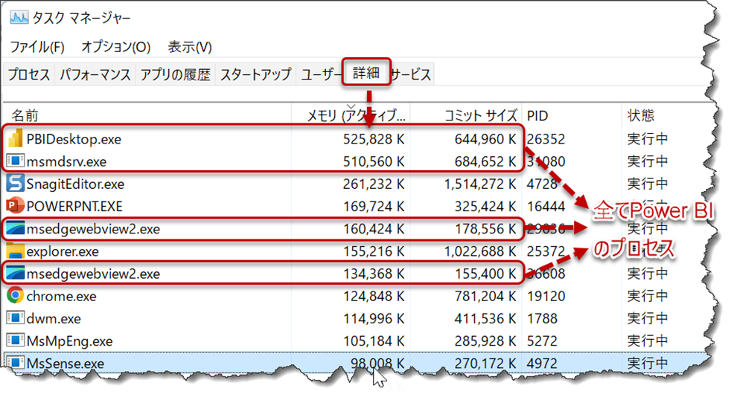Select the dwm.exe process name
Image resolution: width=737 pixels, height=400 pixels.
[x=54, y=319]
